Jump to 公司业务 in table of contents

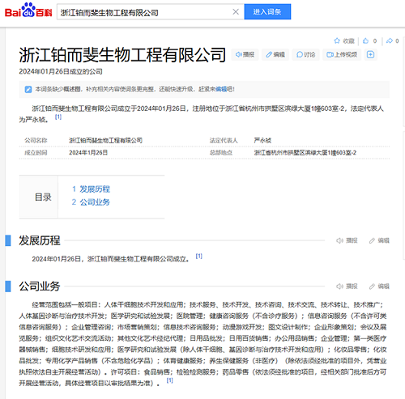[x=91, y=202]
